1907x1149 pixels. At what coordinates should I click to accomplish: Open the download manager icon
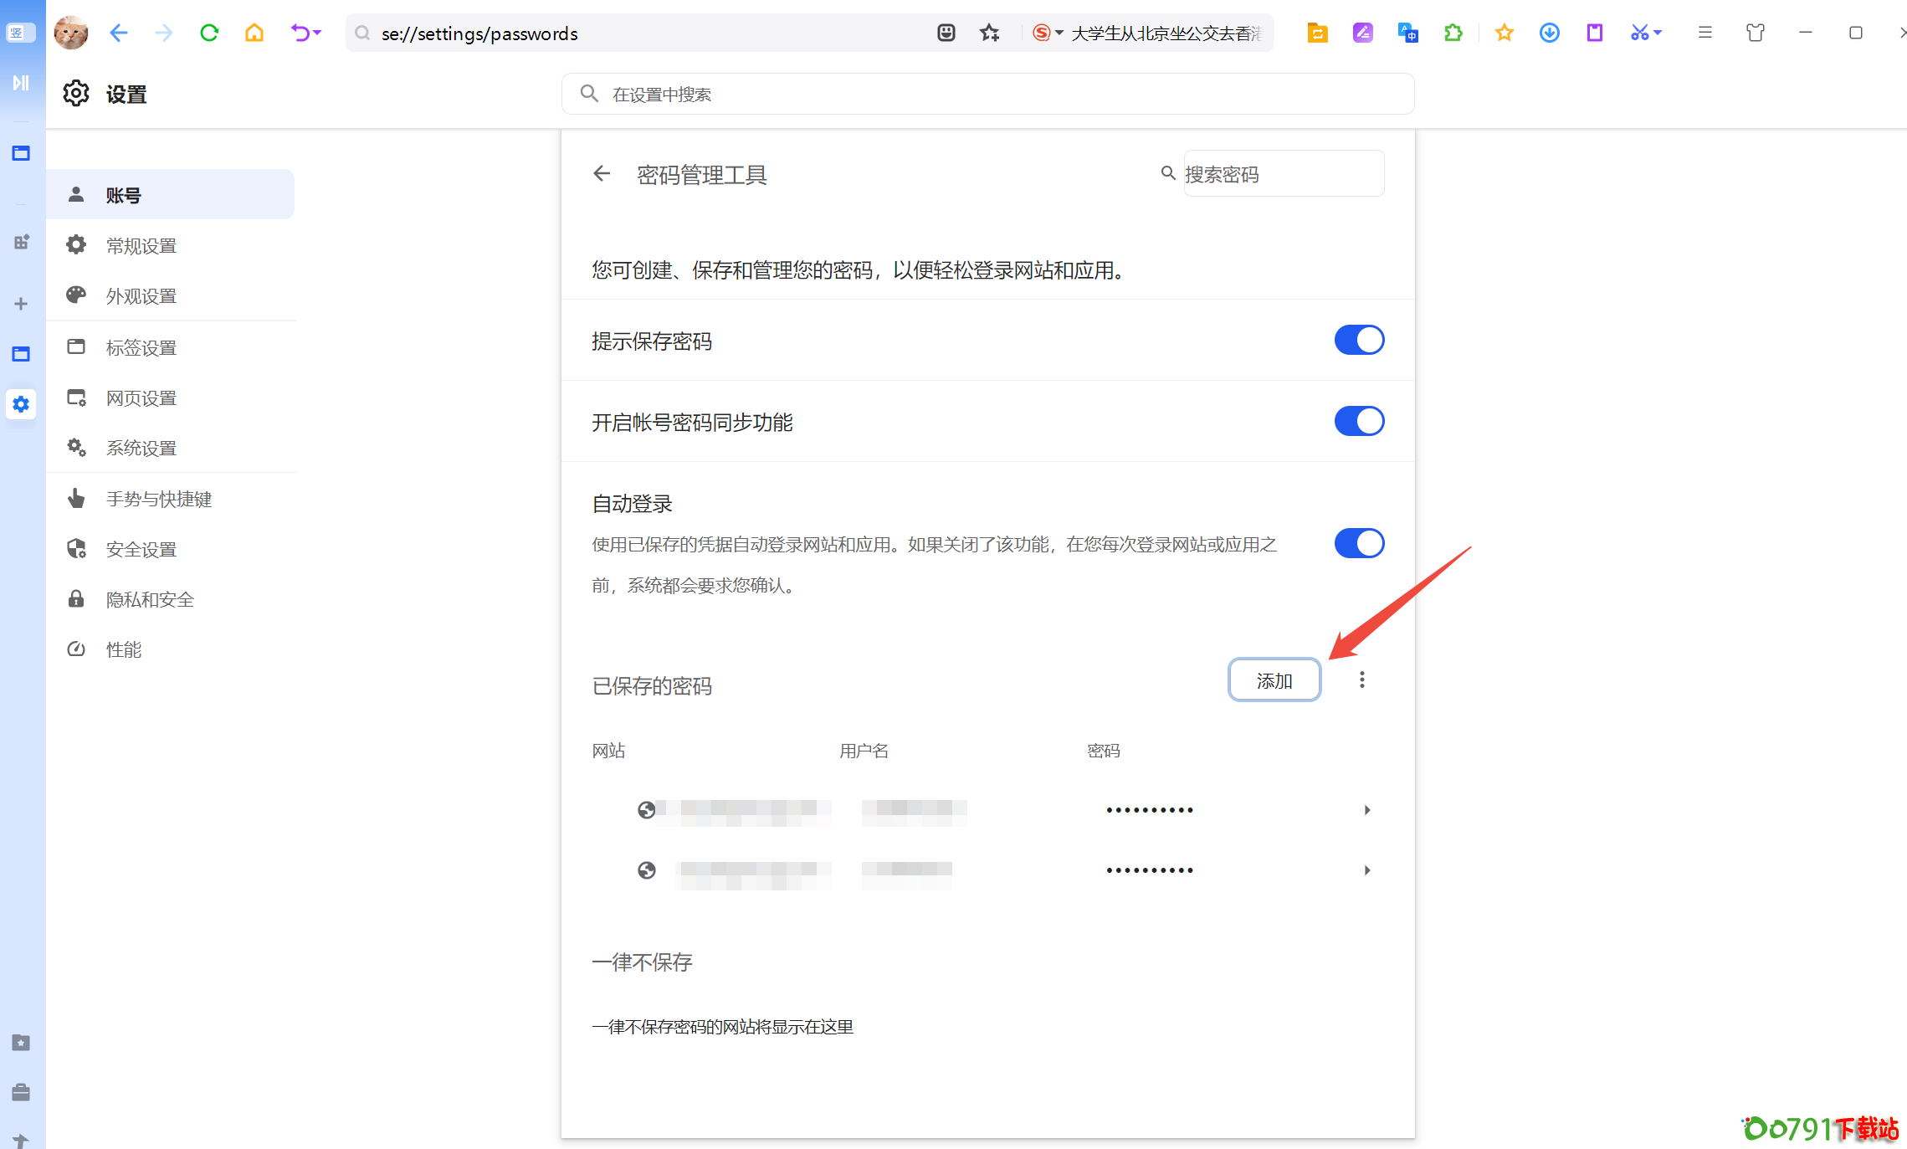tap(1549, 33)
